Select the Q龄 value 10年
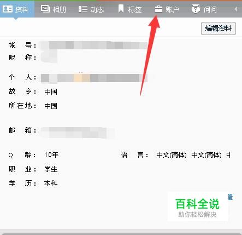The height and width of the screenshot is (235, 242). [x=51, y=155]
